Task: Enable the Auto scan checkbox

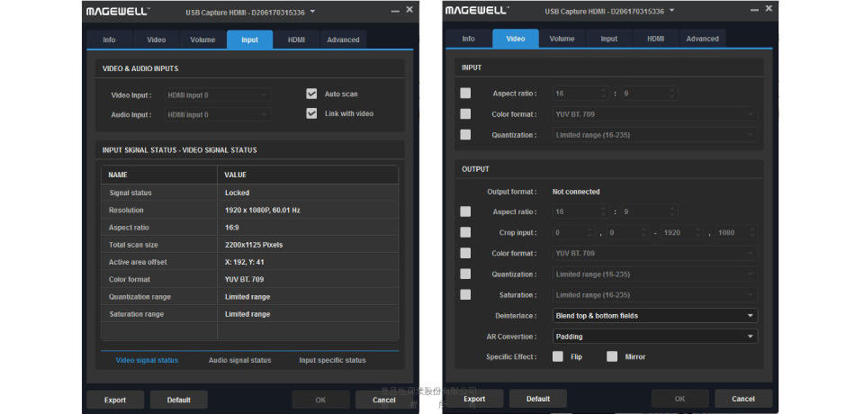Action: click(x=311, y=94)
